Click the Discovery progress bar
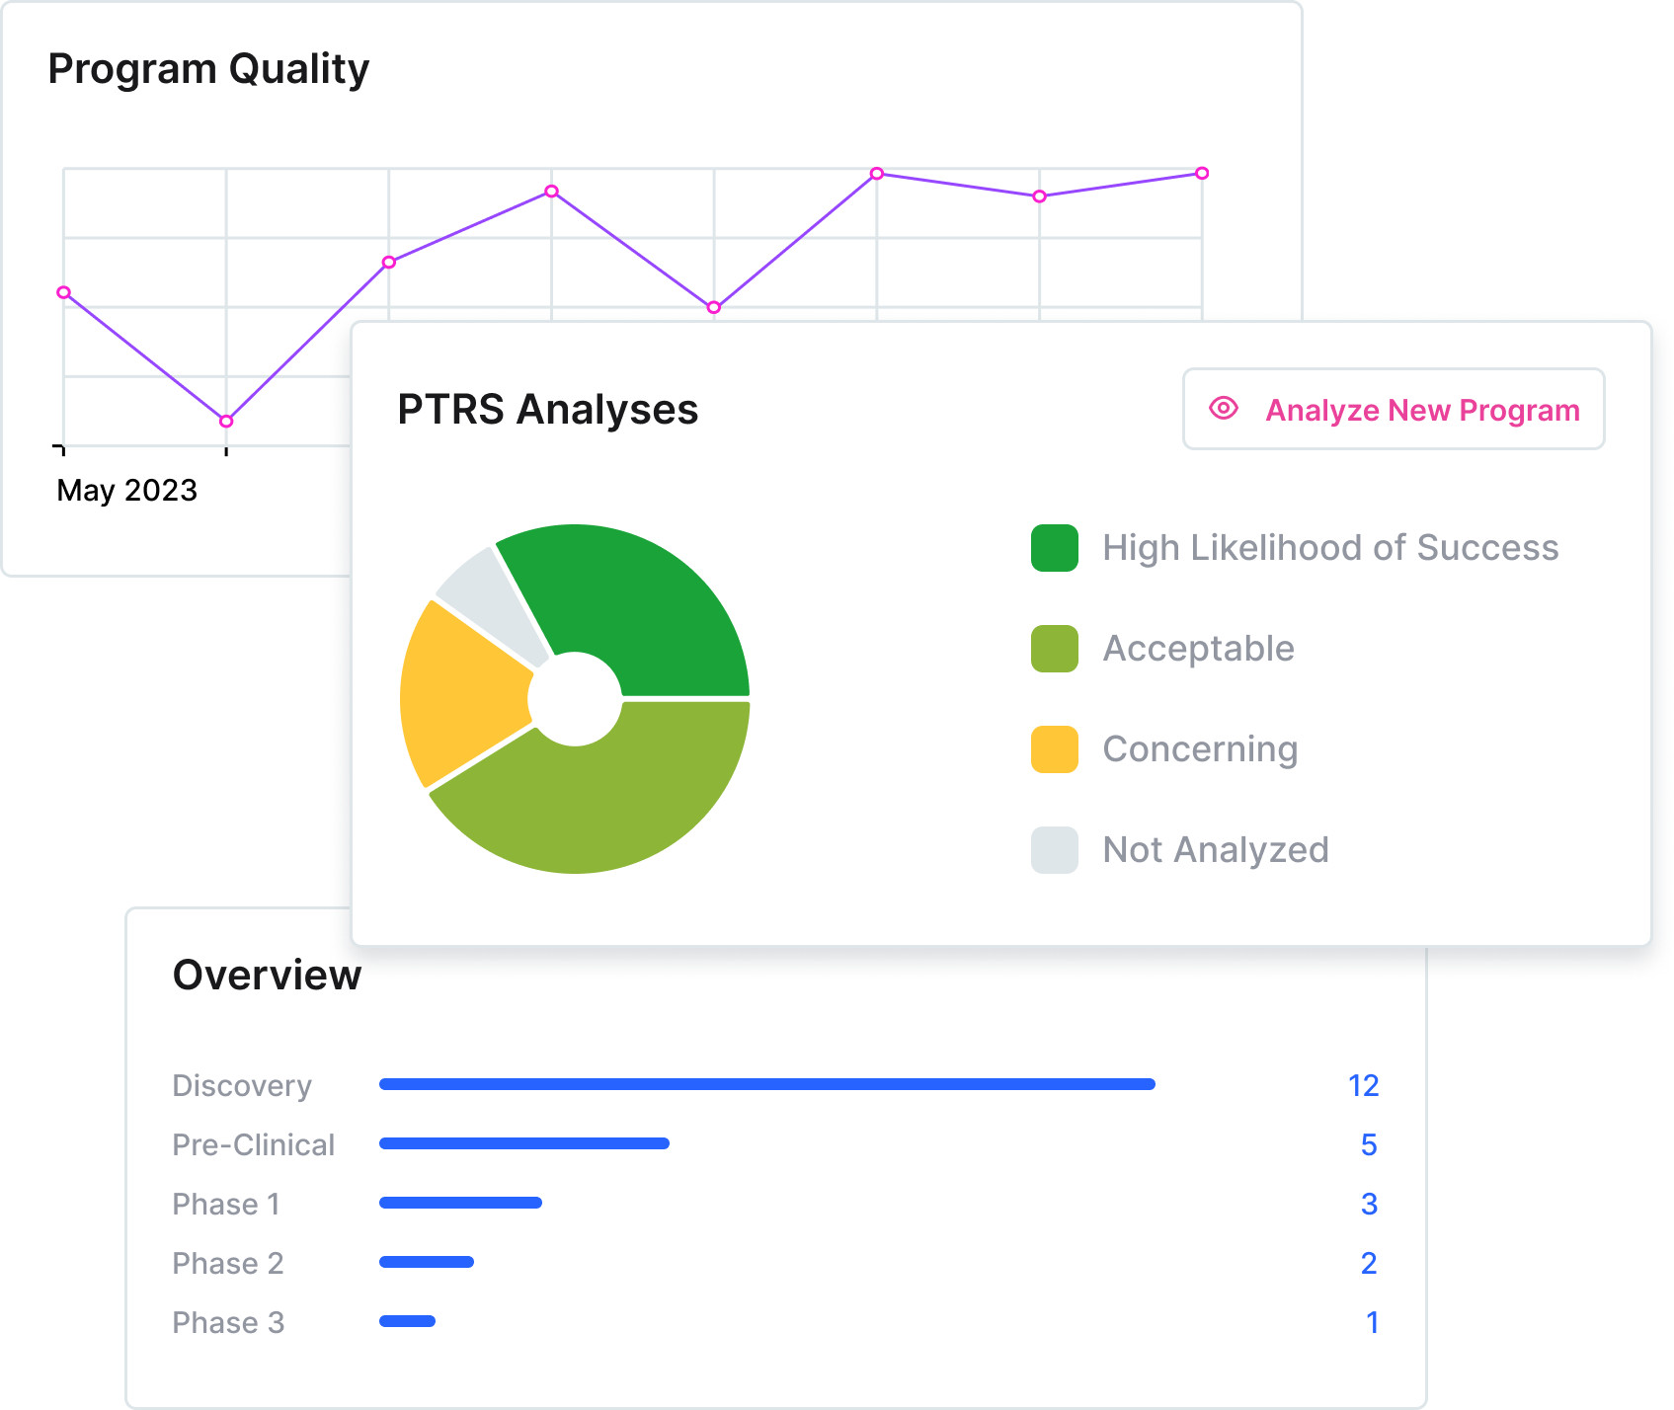The width and height of the screenshot is (1674, 1410). tap(767, 1084)
